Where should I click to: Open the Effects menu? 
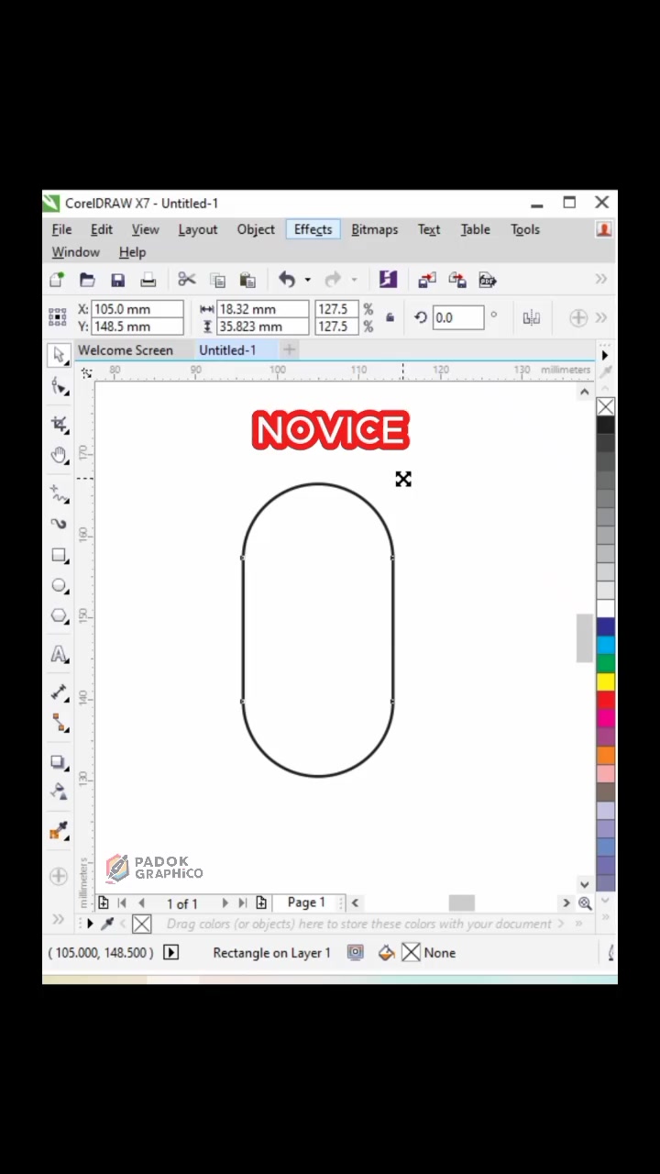pyautogui.click(x=313, y=229)
